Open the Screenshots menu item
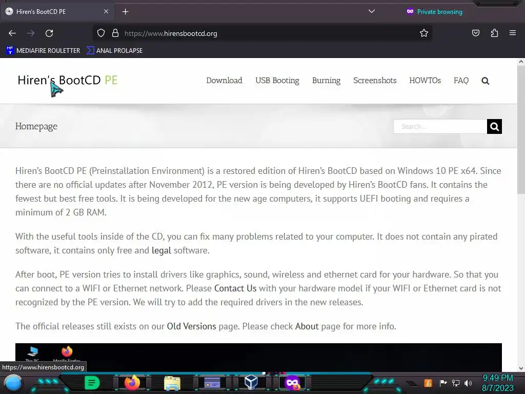This screenshot has width=525, height=394. pyautogui.click(x=375, y=81)
